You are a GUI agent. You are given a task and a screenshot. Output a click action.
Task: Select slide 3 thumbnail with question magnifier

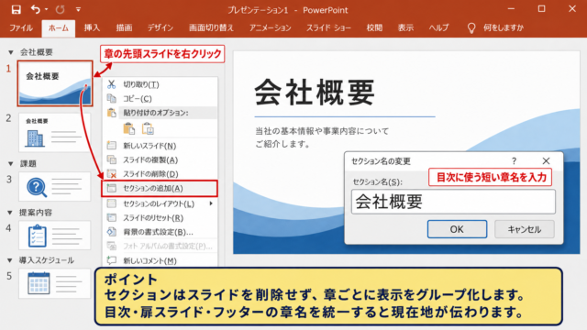[x=55, y=187]
